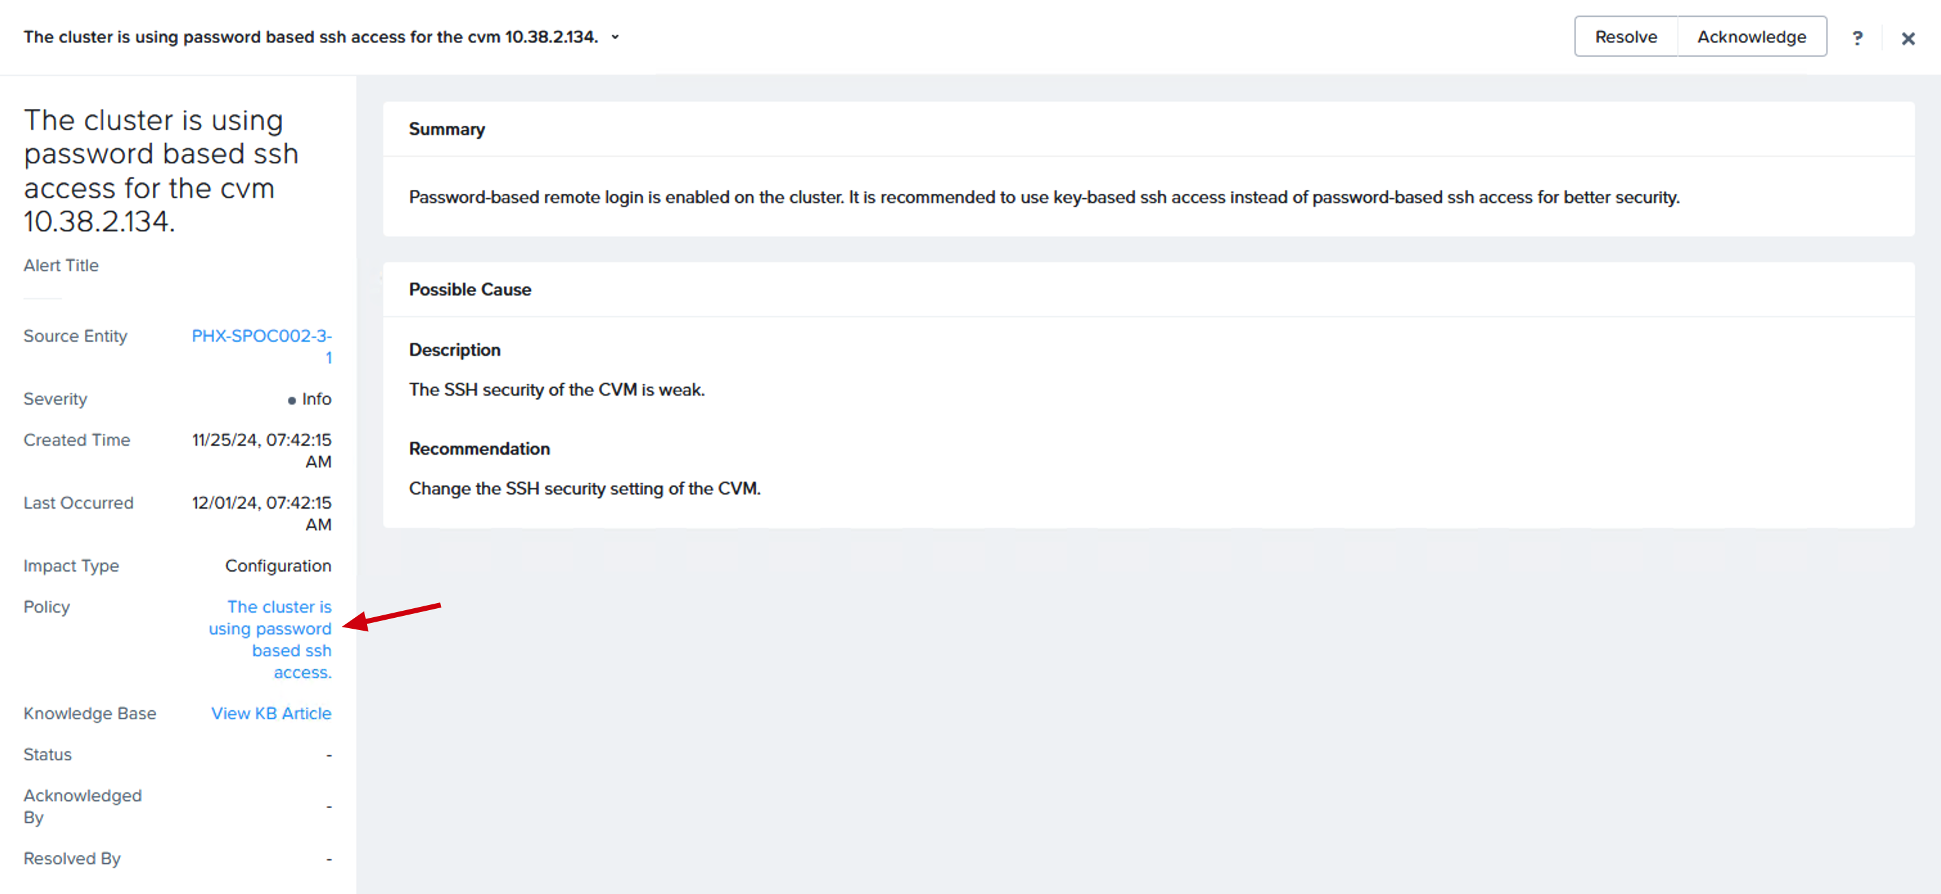1941x894 pixels.
Task: Click the large alert title heading
Action: pos(161,171)
